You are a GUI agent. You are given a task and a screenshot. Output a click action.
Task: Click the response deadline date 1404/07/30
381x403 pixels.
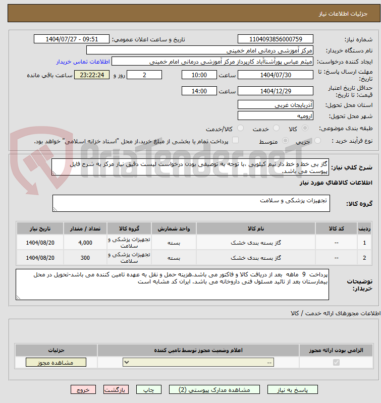[x=276, y=75]
